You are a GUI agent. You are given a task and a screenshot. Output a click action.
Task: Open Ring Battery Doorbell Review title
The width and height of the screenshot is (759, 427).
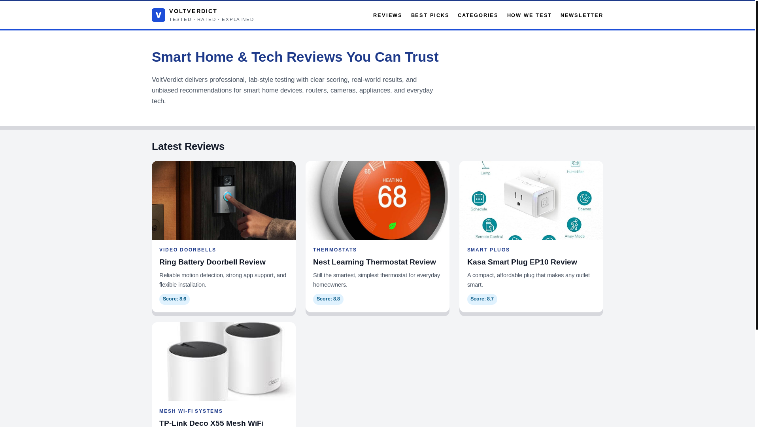pyautogui.click(x=212, y=262)
